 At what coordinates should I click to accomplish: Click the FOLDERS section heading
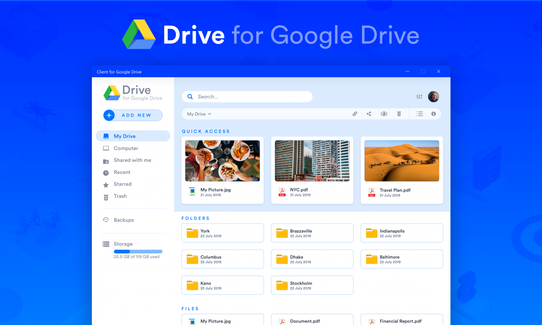[195, 218]
